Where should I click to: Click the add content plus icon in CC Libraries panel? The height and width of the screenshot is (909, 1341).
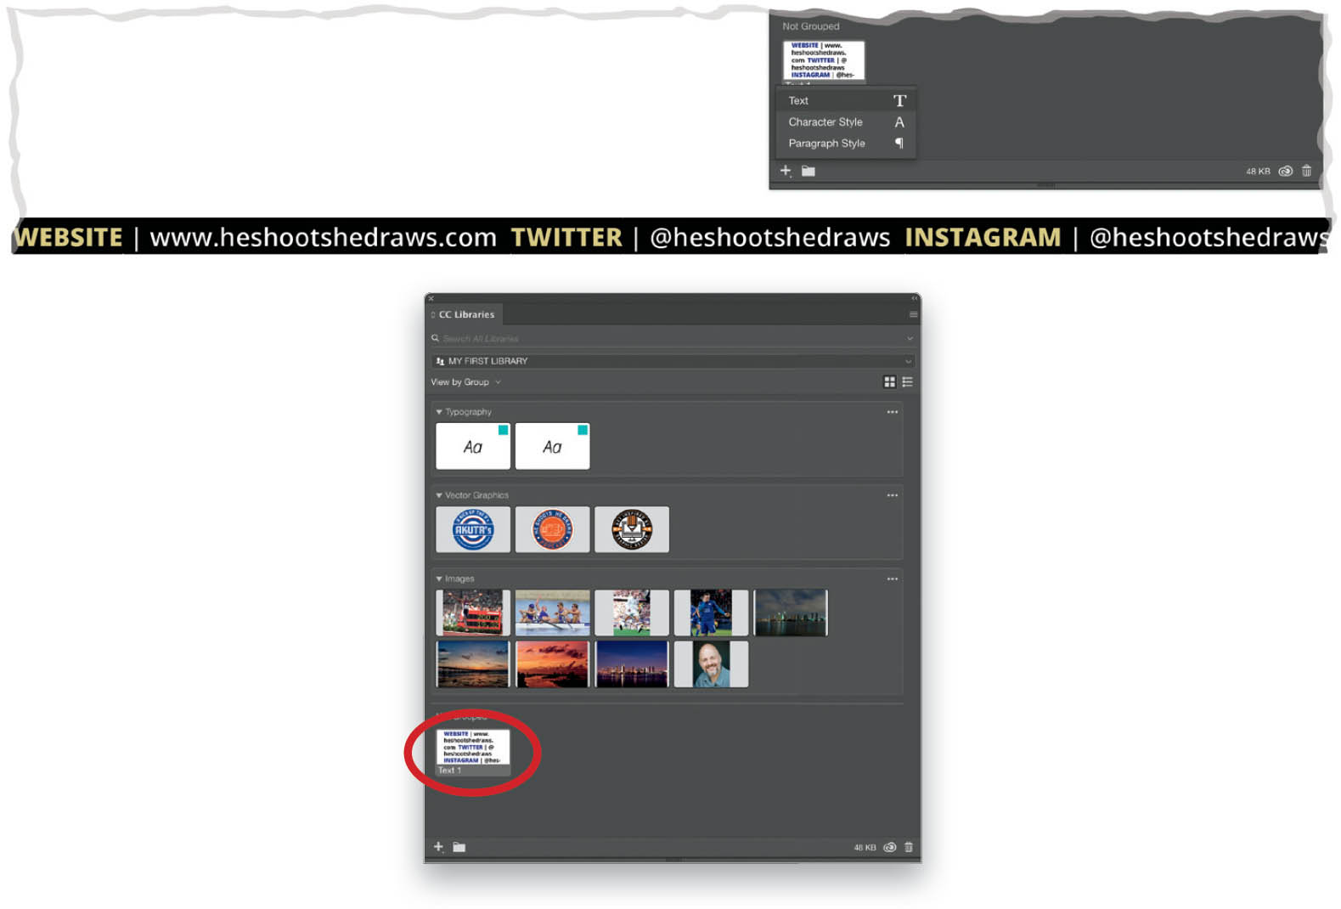pos(438,847)
